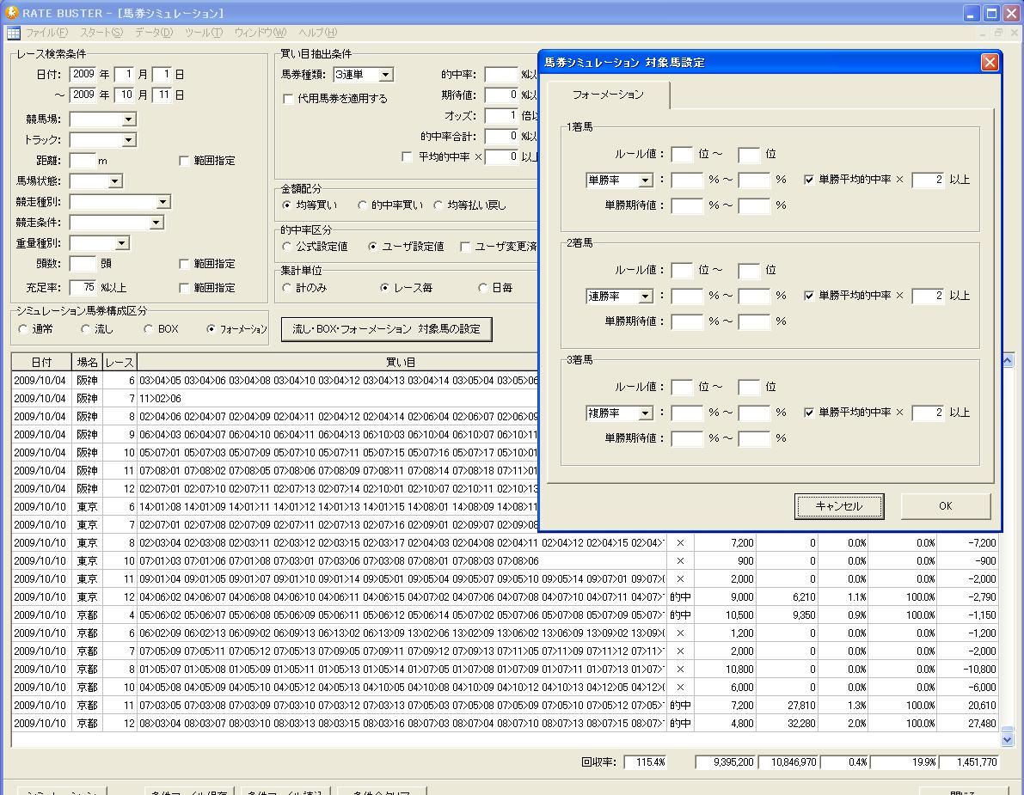Viewport: 1024px width, 795px height.
Task: Click the start year field 2009 in 日付
Action: click(x=83, y=75)
